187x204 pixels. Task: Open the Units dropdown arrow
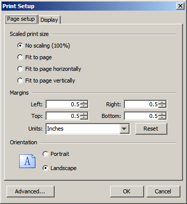point(124,129)
